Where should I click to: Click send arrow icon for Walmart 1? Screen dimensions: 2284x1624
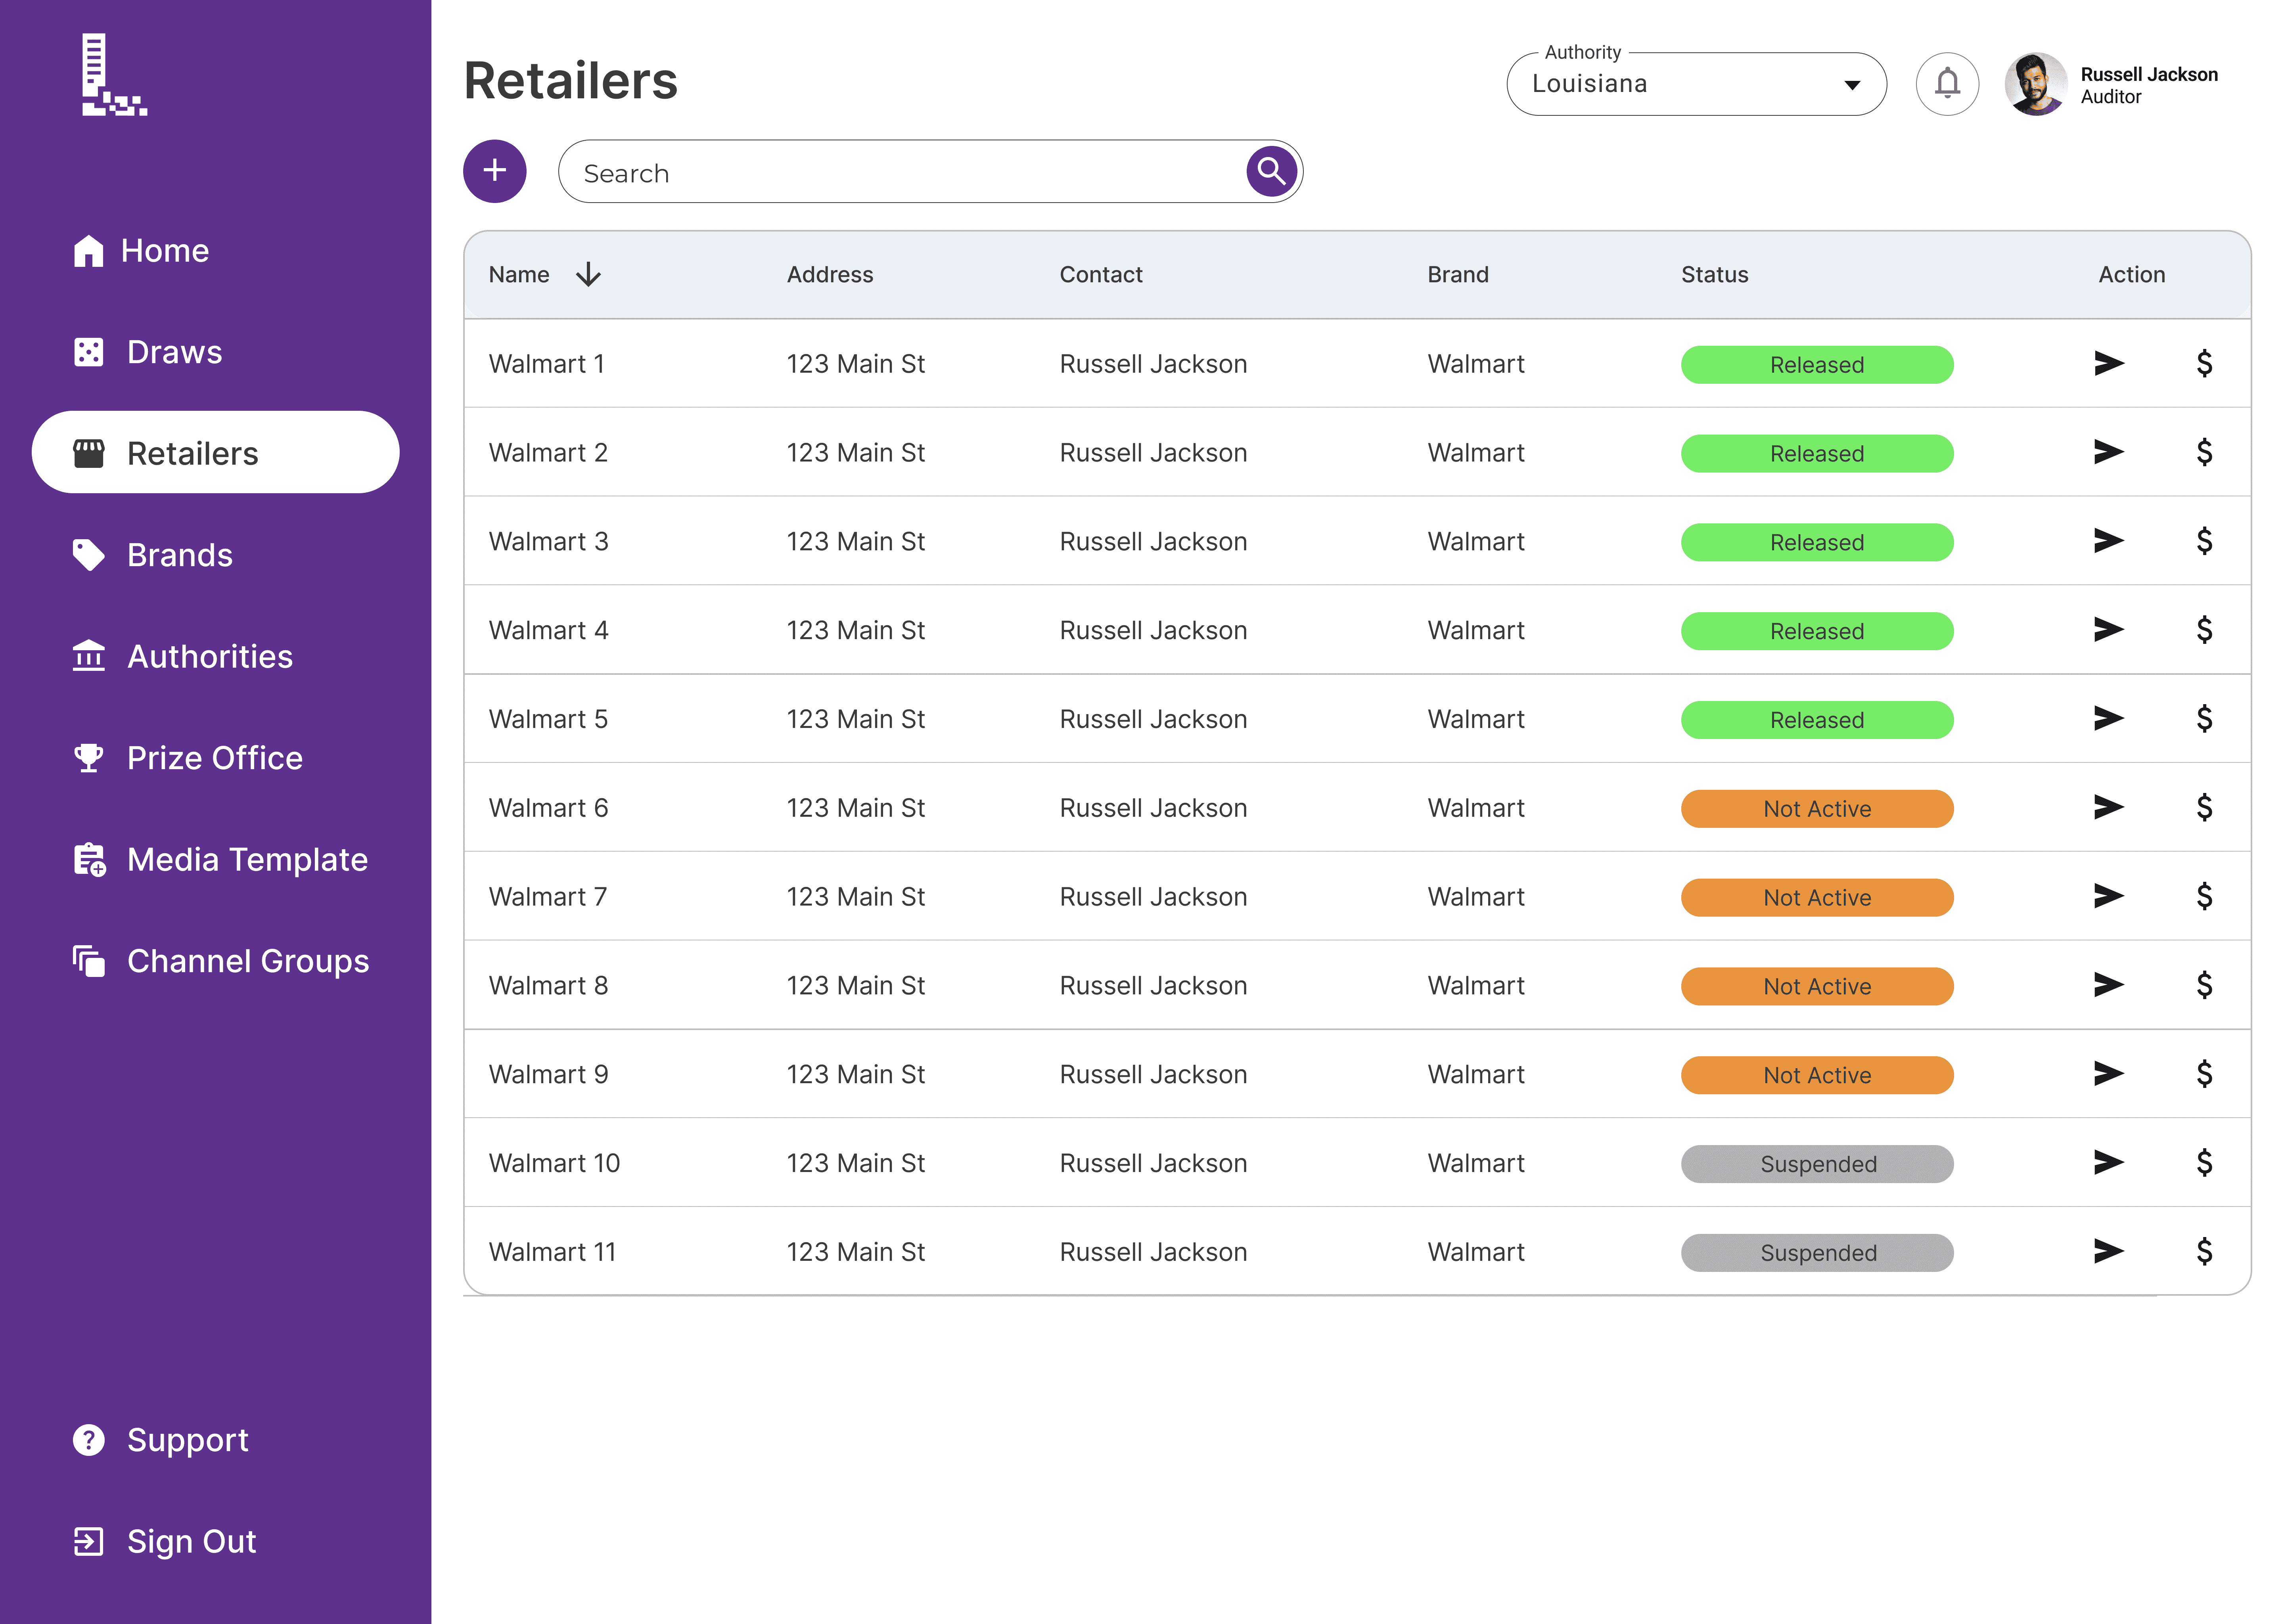(2108, 363)
